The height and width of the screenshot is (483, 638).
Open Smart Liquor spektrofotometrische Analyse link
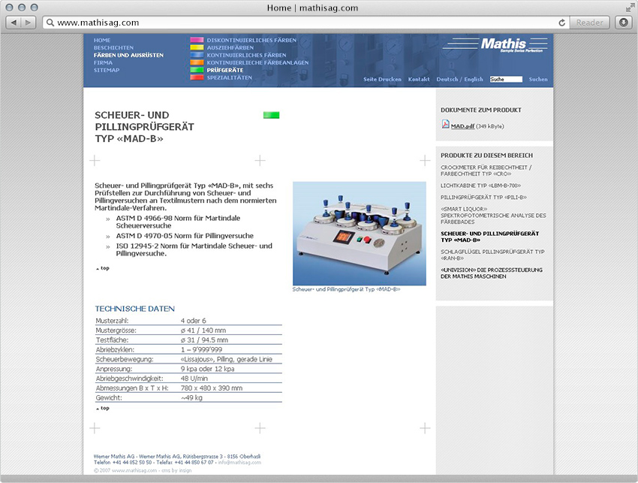pos(493,216)
